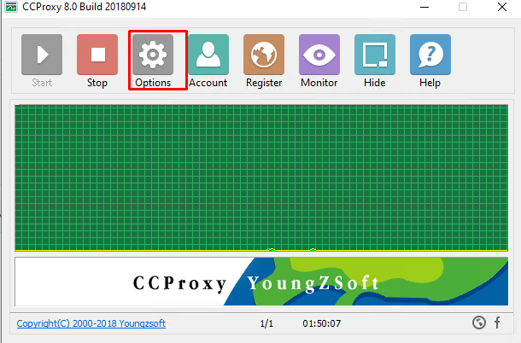The image size is (521, 343).
Task: Click the globe website icon in status bar
Action: [479, 323]
